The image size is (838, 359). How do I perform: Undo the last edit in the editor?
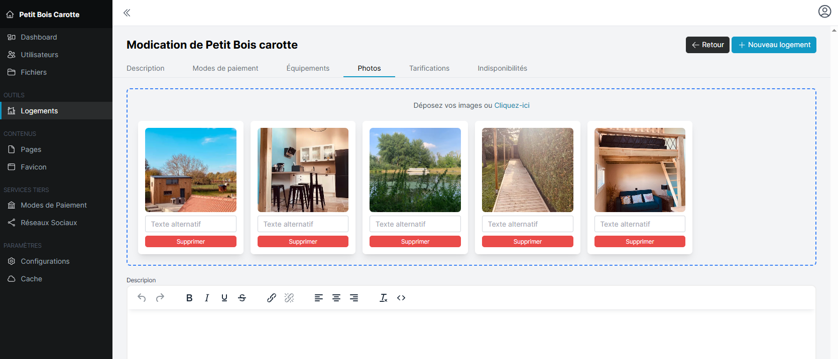[142, 298]
